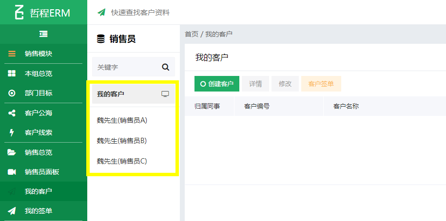
Task: Open 本组总览 menu item
Action: [x=43, y=74]
